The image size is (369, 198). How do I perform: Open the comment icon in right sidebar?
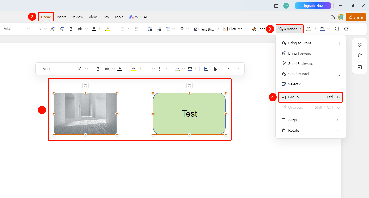(x=360, y=67)
